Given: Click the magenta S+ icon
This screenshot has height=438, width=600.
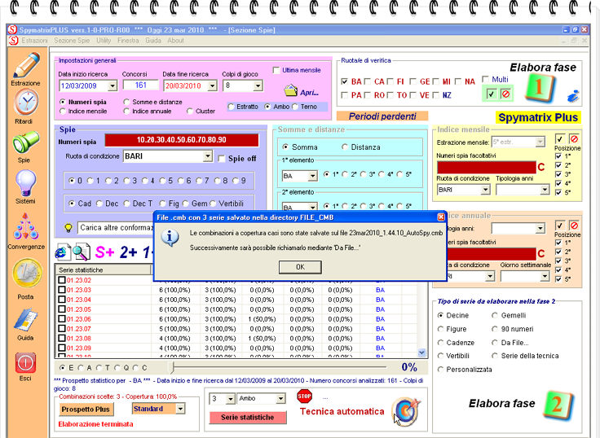Looking at the screenshot, I should [x=105, y=252].
